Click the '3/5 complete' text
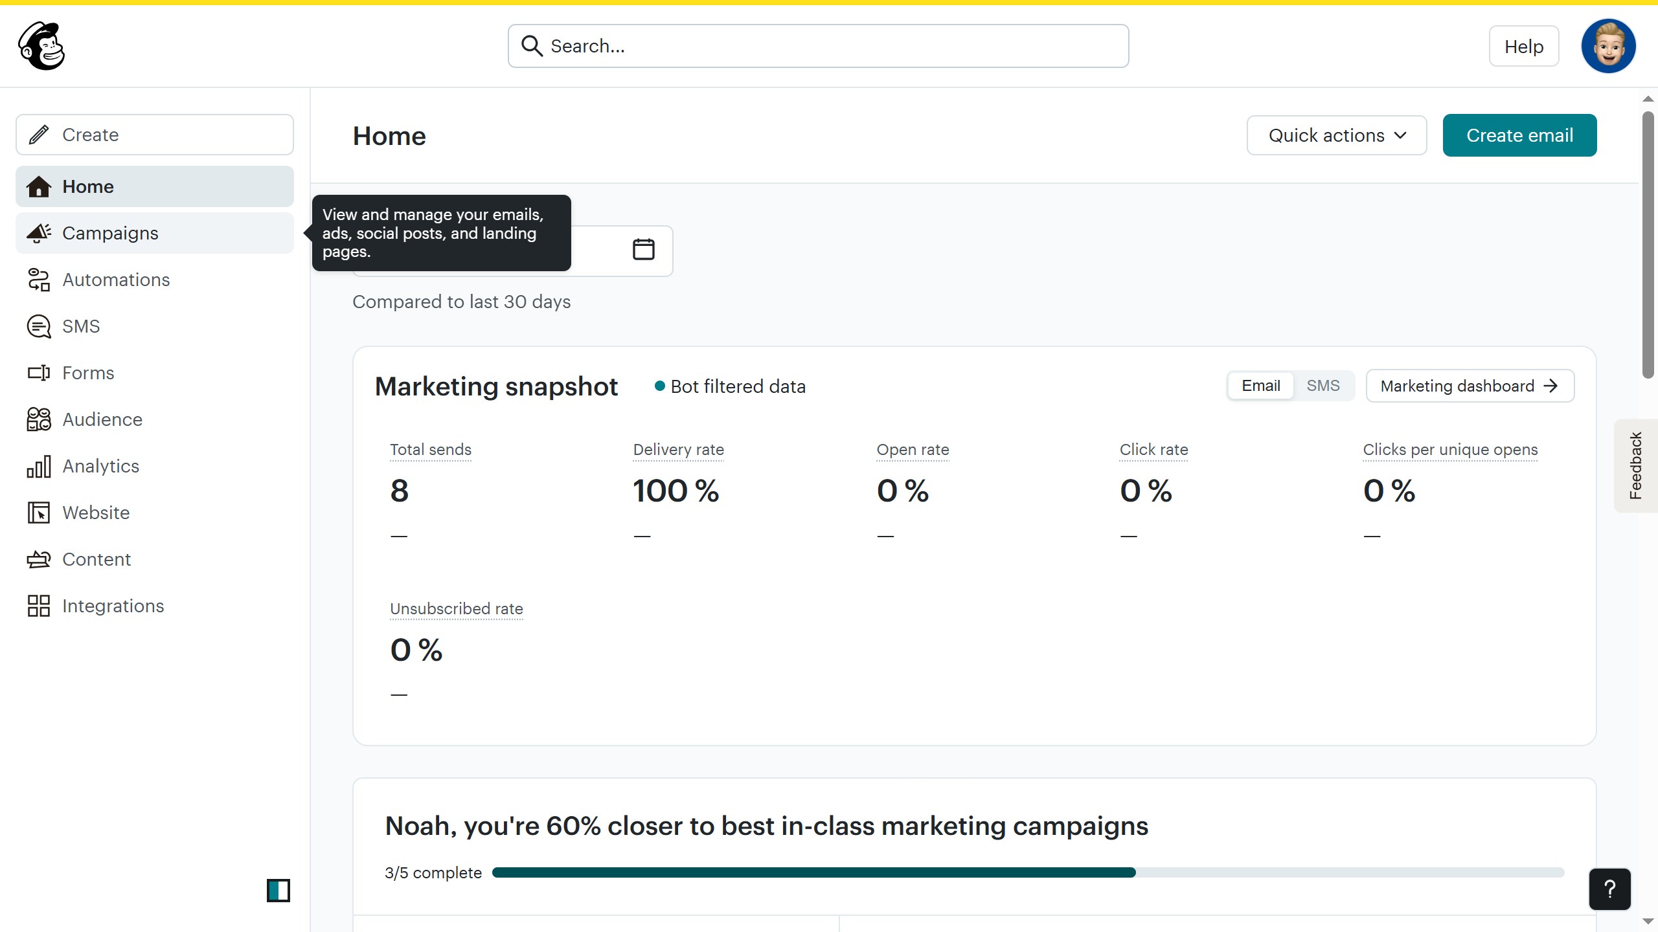This screenshot has width=1658, height=932. (x=433, y=872)
